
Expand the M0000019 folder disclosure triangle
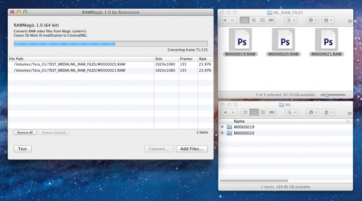click(223, 127)
